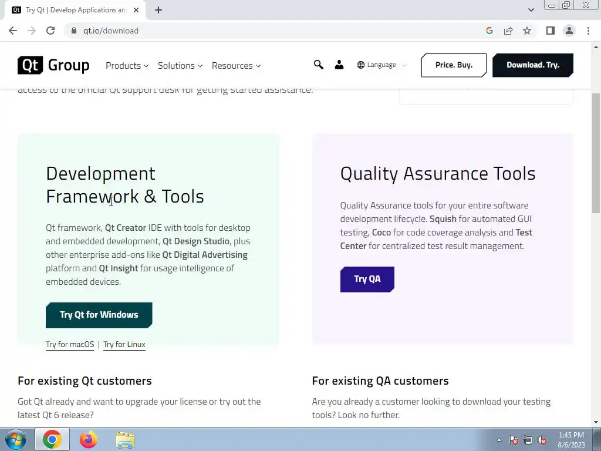
Task: Launch Firefox from the taskbar
Action: click(89, 439)
